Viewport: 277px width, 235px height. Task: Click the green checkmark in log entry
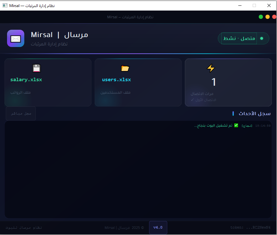pyautogui.click(x=236, y=125)
